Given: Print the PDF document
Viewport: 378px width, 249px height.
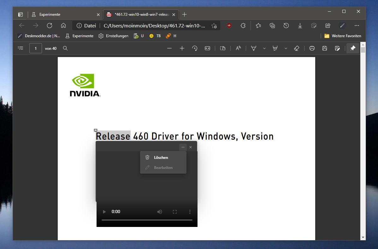Looking at the screenshot, I should [312, 48].
